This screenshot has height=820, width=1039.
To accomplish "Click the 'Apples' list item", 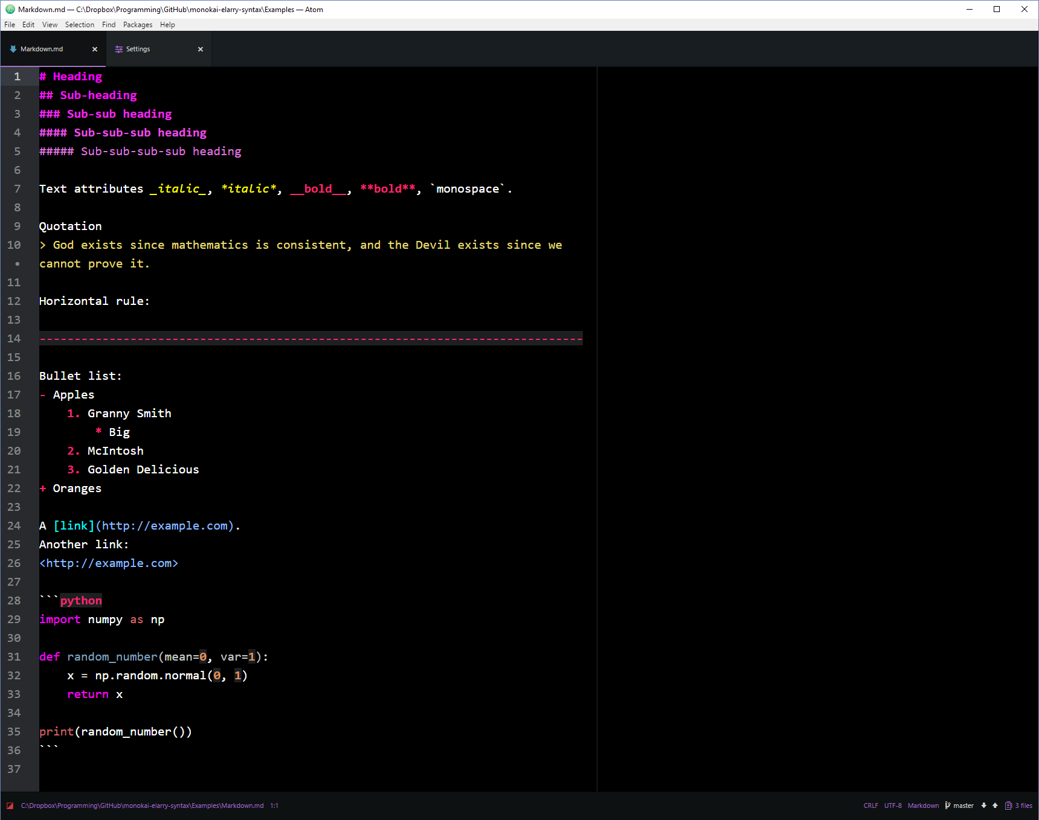I will pyautogui.click(x=74, y=395).
